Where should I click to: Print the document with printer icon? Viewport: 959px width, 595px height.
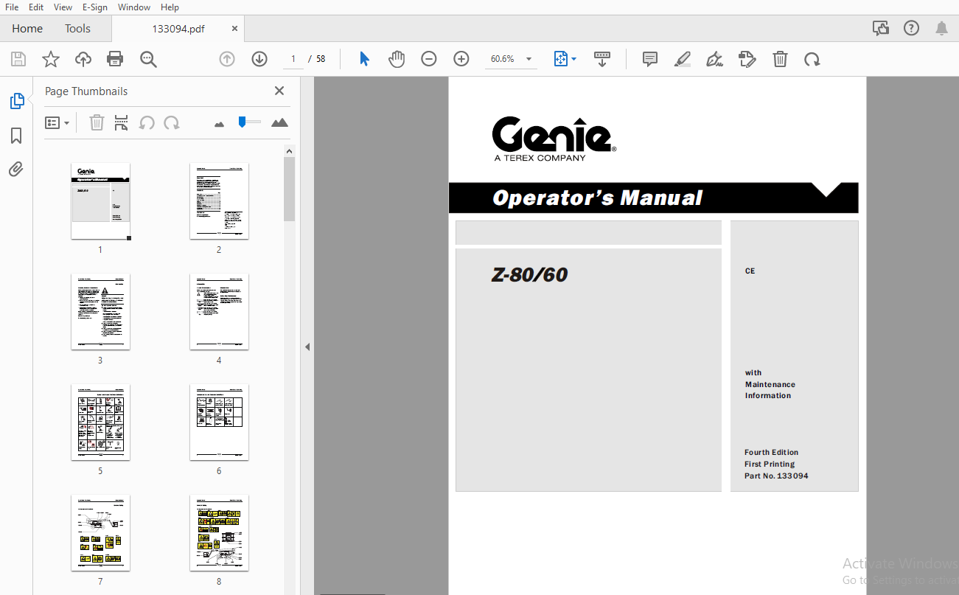tap(115, 59)
